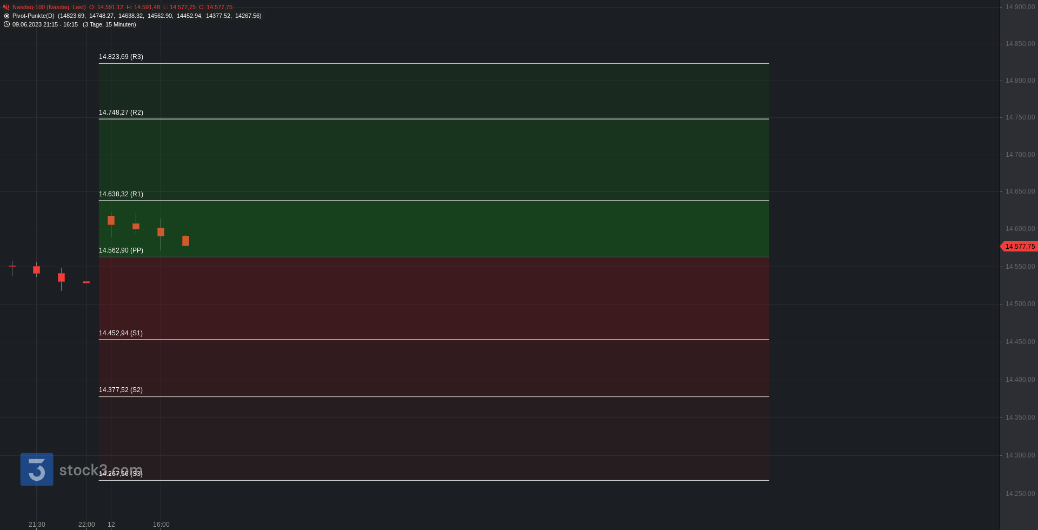This screenshot has height=530, width=1038.
Task: Select the R1 pivot label 14.638,32
Action: point(121,194)
